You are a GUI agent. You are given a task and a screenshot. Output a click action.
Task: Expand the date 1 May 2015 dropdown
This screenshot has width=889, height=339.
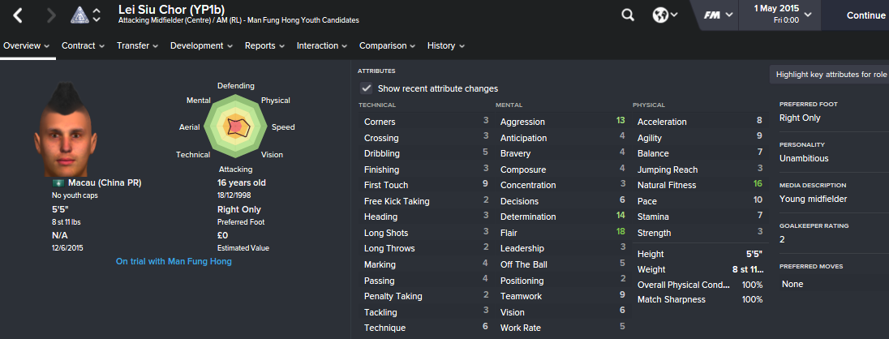(807, 15)
